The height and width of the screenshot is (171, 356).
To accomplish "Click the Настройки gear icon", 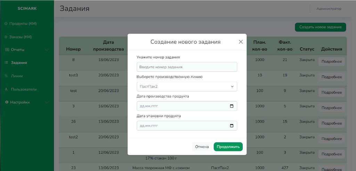I will 7,102.
